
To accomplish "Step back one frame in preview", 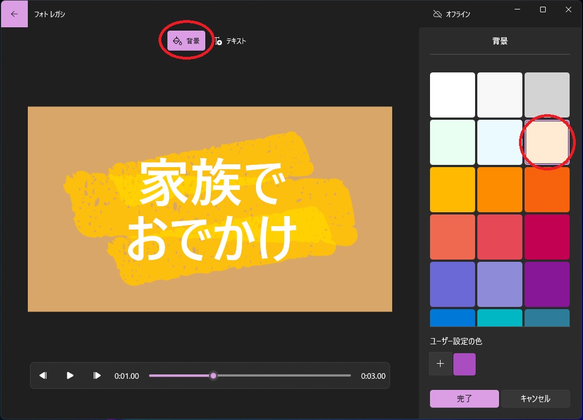I will click(x=43, y=375).
